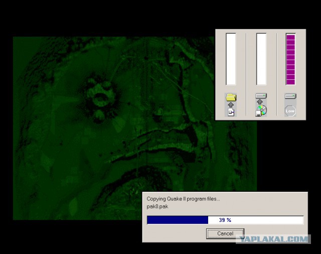Click the magenta disk space gauge
Screen dimensions: 321x254
point(291,59)
